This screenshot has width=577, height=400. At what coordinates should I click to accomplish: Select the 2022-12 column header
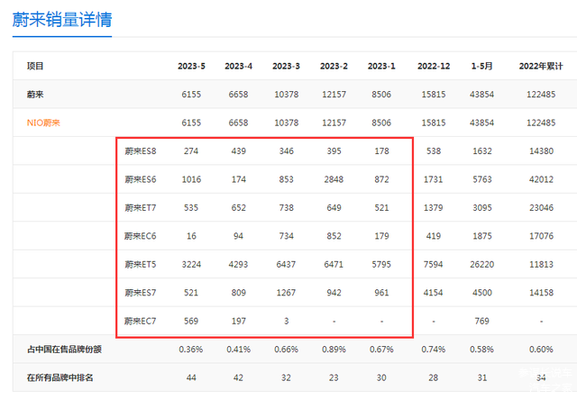[x=435, y=67]
